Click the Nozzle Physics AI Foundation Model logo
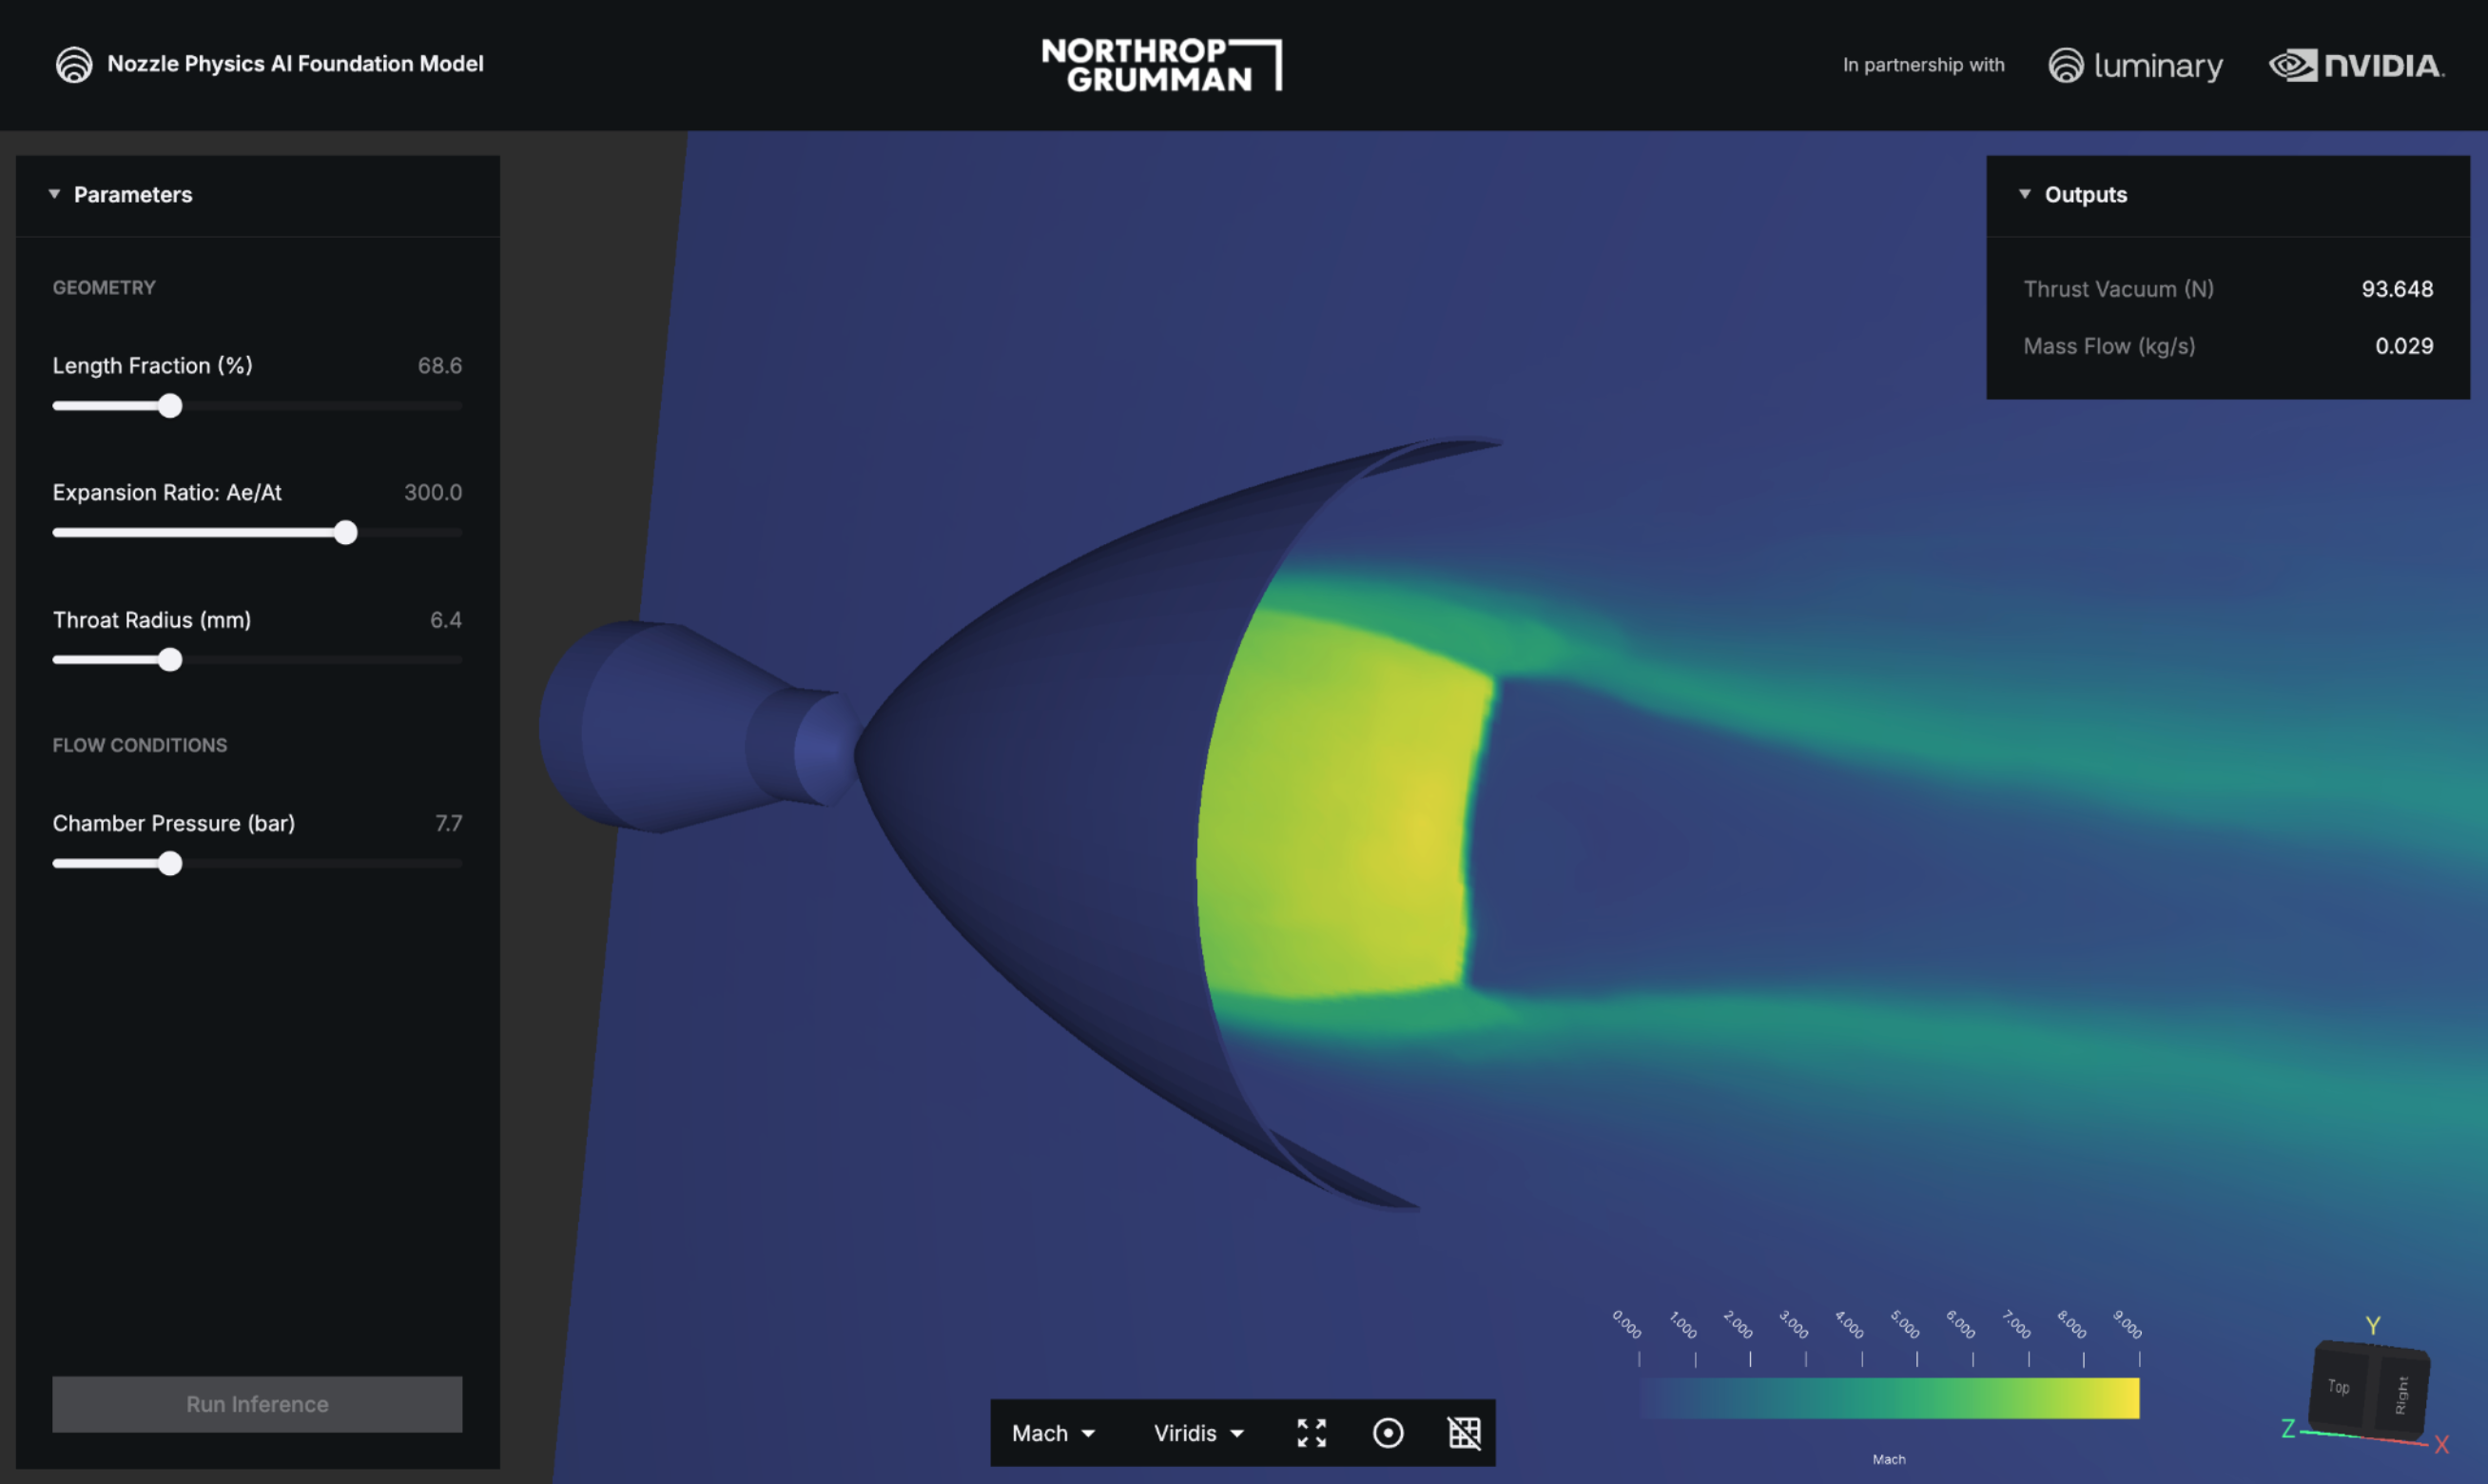Image resolution: width=2488 pixels, height=1484 pixels. click(x=75, y=63)
